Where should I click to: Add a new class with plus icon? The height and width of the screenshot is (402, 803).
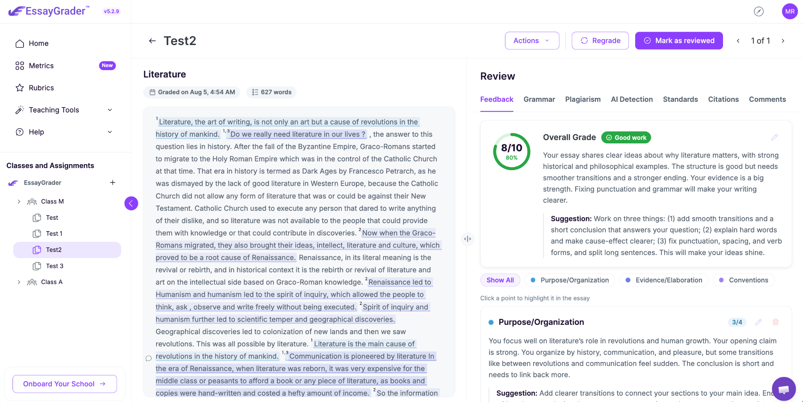[x=113, y=183]
